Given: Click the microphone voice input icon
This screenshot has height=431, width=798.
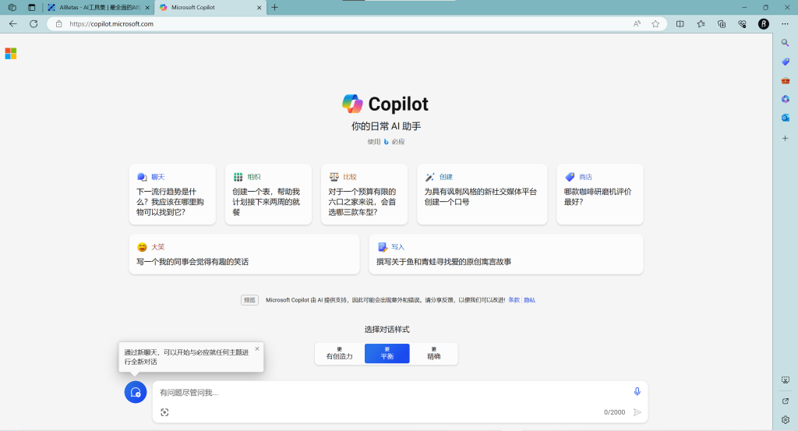Looking at the screenshot, I should 637,391.
